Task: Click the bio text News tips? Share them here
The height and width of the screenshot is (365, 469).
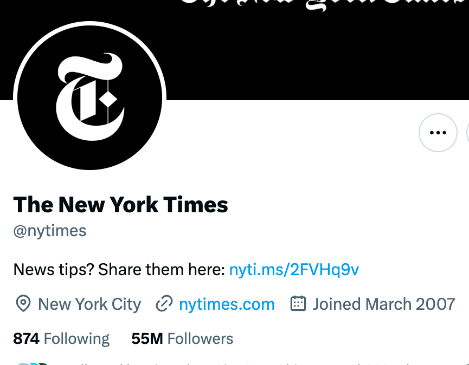Action: (x=119, y=270)
